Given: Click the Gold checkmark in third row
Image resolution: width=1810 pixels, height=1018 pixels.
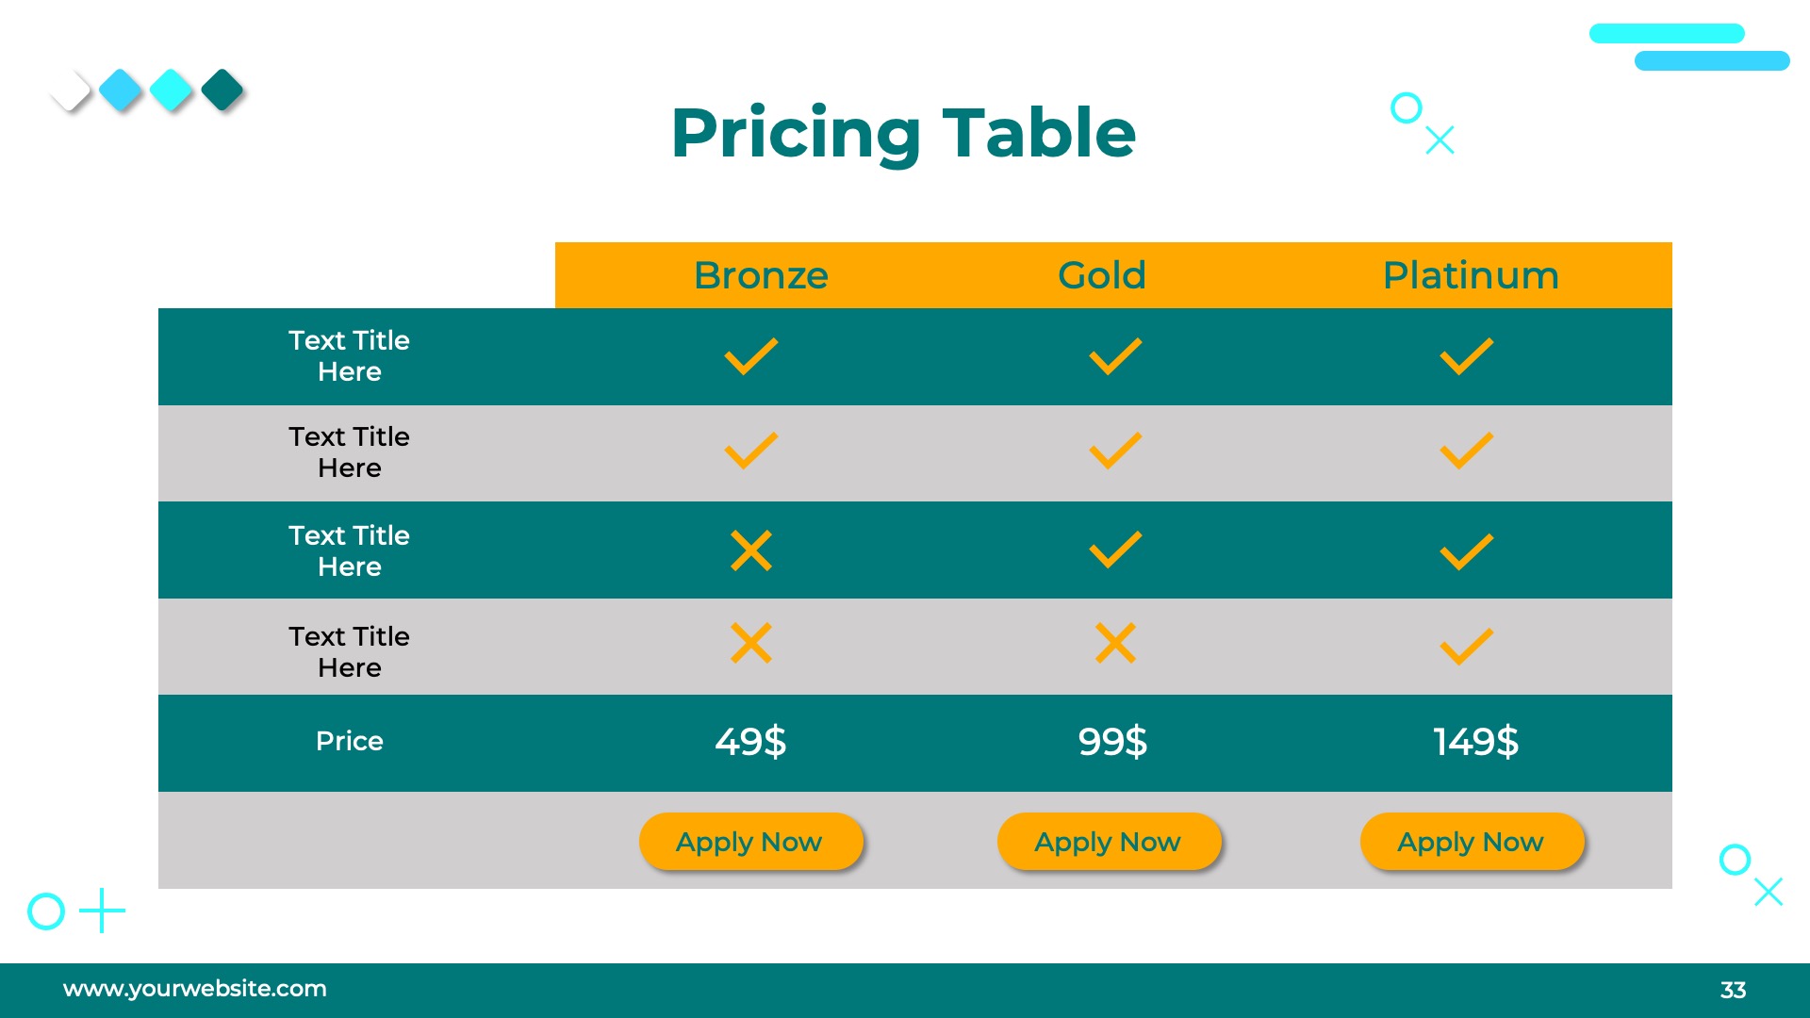Looking at the screenshot, I should point(1115,550).
